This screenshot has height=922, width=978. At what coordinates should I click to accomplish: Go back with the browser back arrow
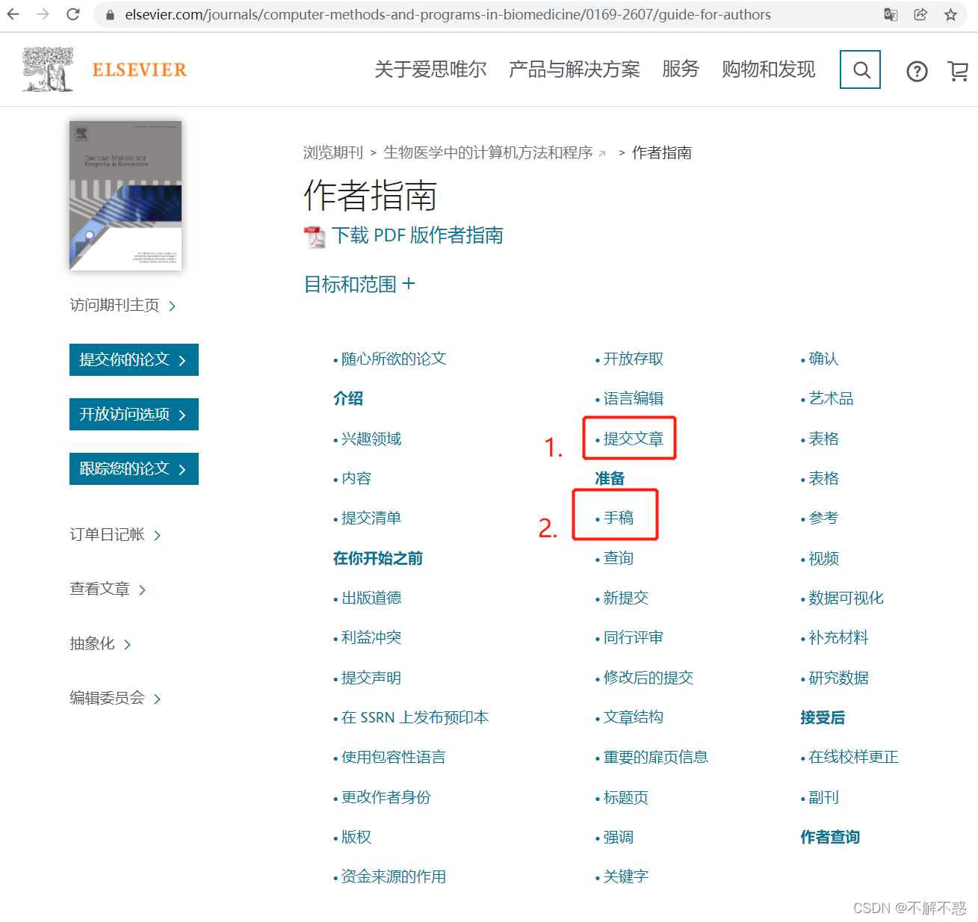[x=13, y=14]
